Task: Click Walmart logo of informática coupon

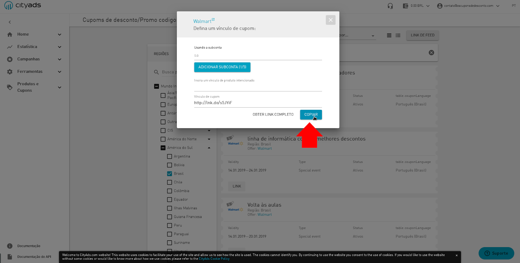Action: point(235,141)
